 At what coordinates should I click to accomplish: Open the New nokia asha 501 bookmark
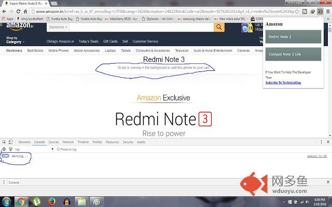point(230,19)
